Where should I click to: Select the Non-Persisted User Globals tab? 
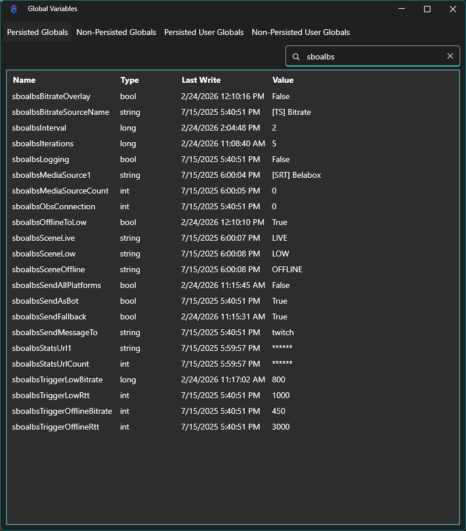pyautogui.click(x=301, y=32)
